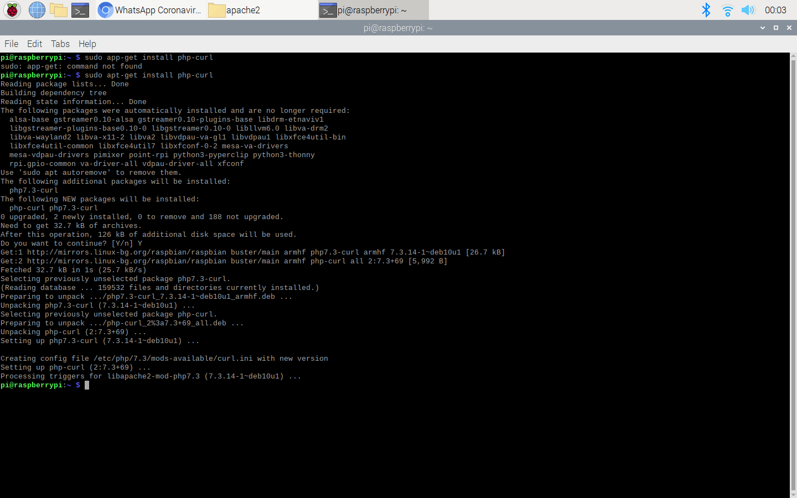Open the Bluetooth tray menu

pyautogui.click(x=706, y=10)
